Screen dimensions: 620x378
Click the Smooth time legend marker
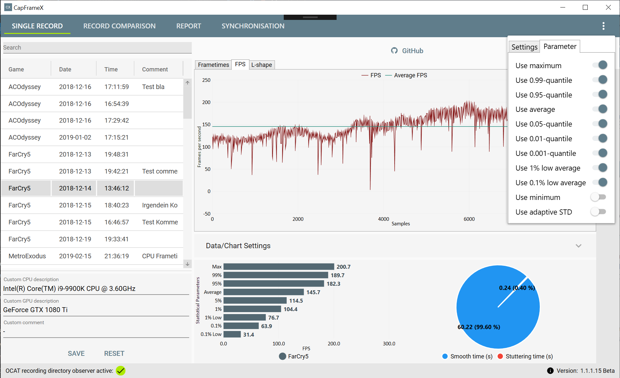tap(445, 356)
